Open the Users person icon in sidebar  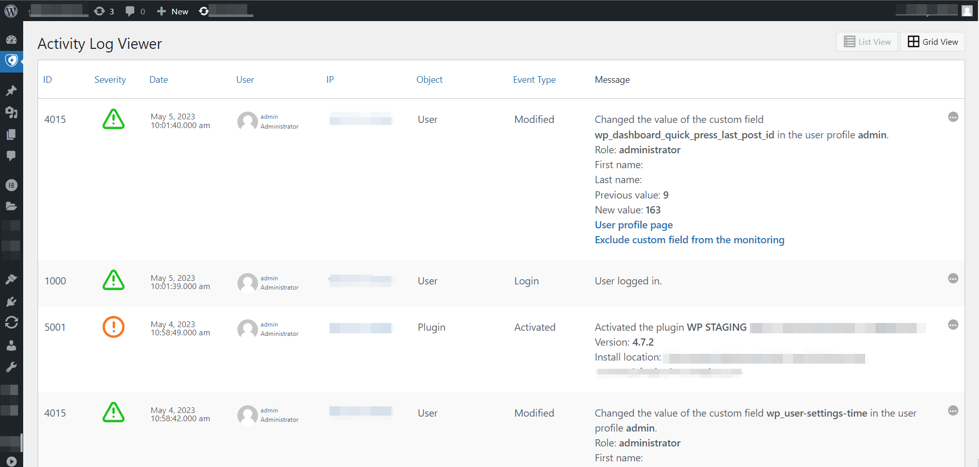[11, 345]
